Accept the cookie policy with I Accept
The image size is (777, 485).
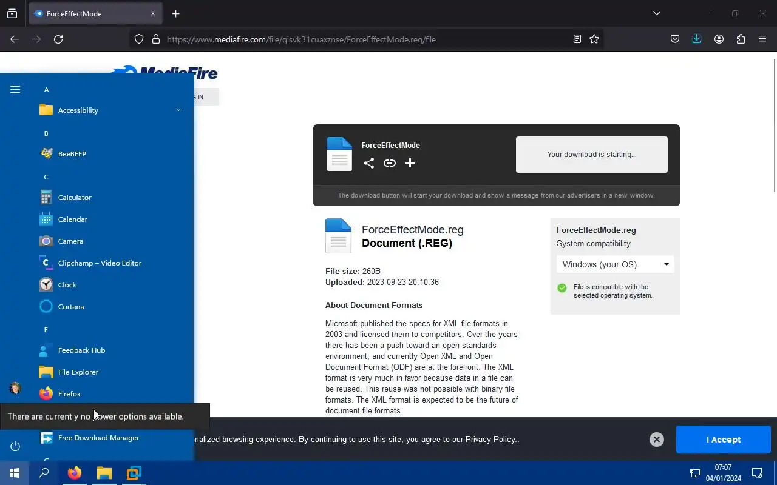(724, 440)
